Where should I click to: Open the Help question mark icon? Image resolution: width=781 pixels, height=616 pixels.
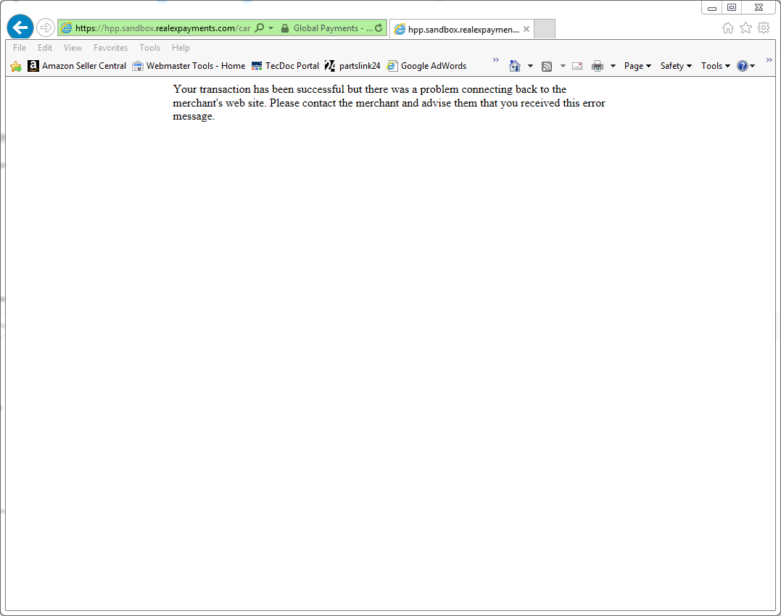(x=743, y=66)
